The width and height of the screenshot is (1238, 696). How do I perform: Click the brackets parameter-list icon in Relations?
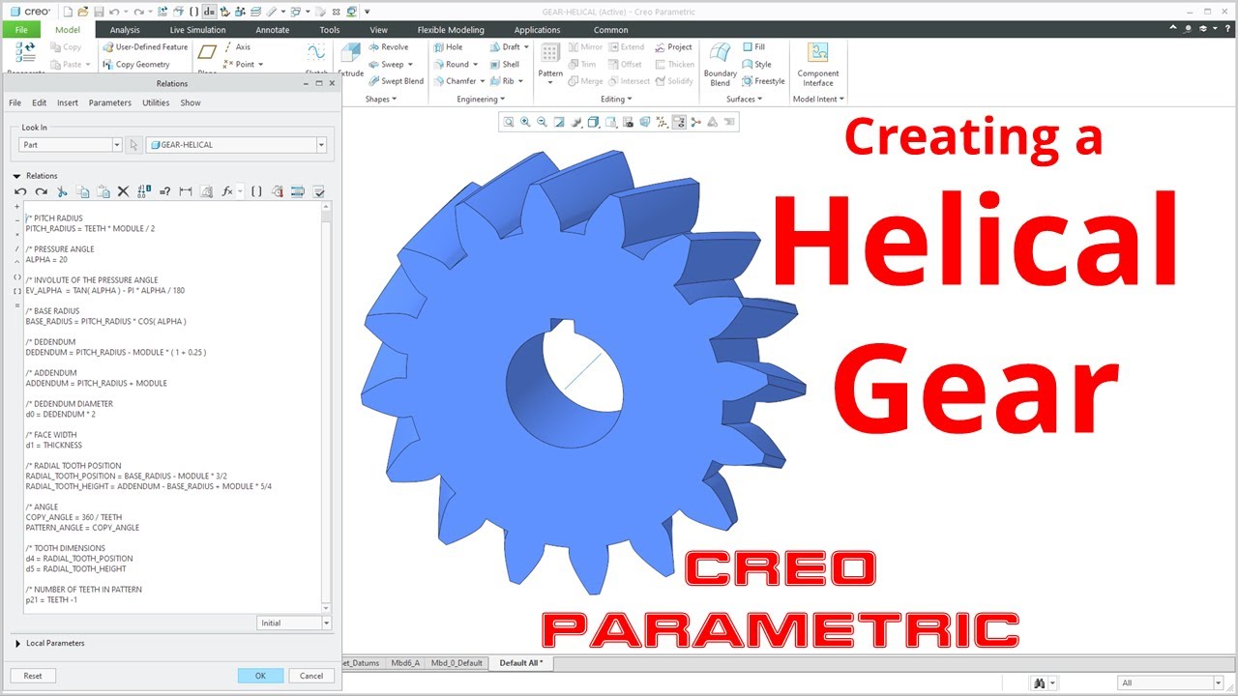pyautogui.click(x=256, y=192)
